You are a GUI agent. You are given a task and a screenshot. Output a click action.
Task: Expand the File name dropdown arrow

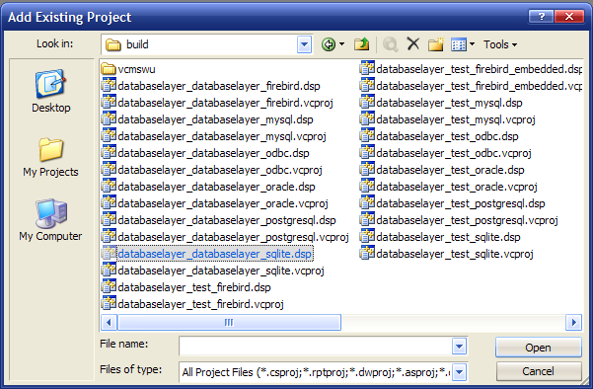459,346
